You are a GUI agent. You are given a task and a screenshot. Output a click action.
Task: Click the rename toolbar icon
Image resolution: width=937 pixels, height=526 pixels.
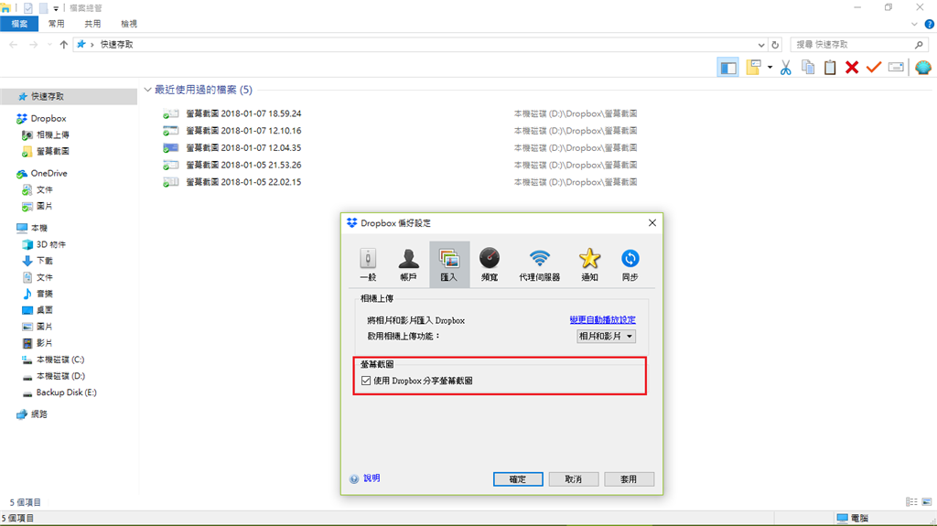[896, 68]
